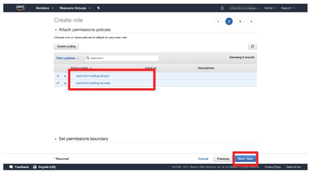Open the blurred account name menu
313x174 pixels.
(x=244, y=8)
